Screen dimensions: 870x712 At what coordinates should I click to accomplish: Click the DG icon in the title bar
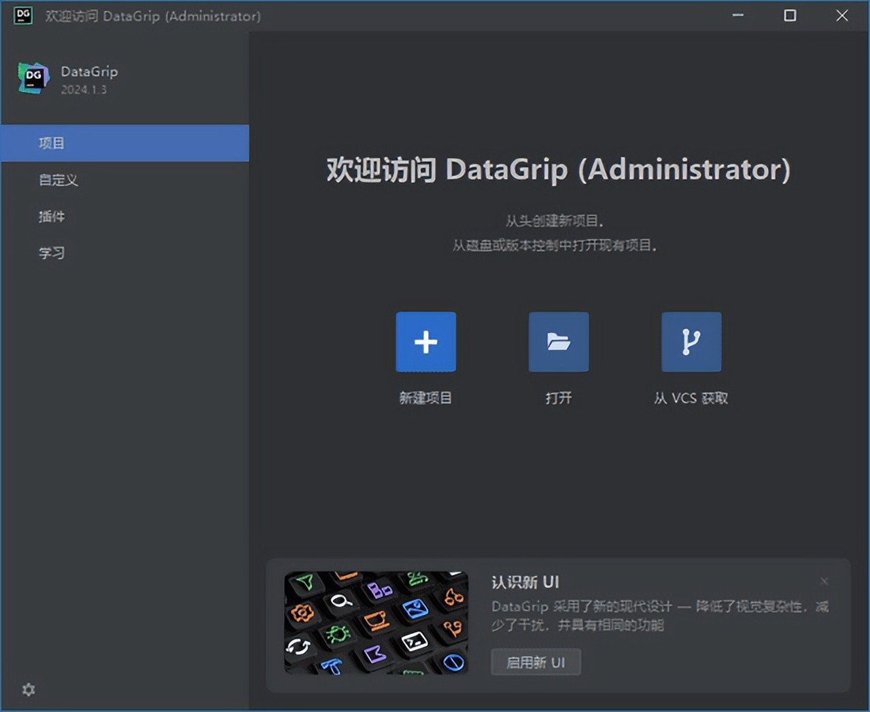coord(23,16)
